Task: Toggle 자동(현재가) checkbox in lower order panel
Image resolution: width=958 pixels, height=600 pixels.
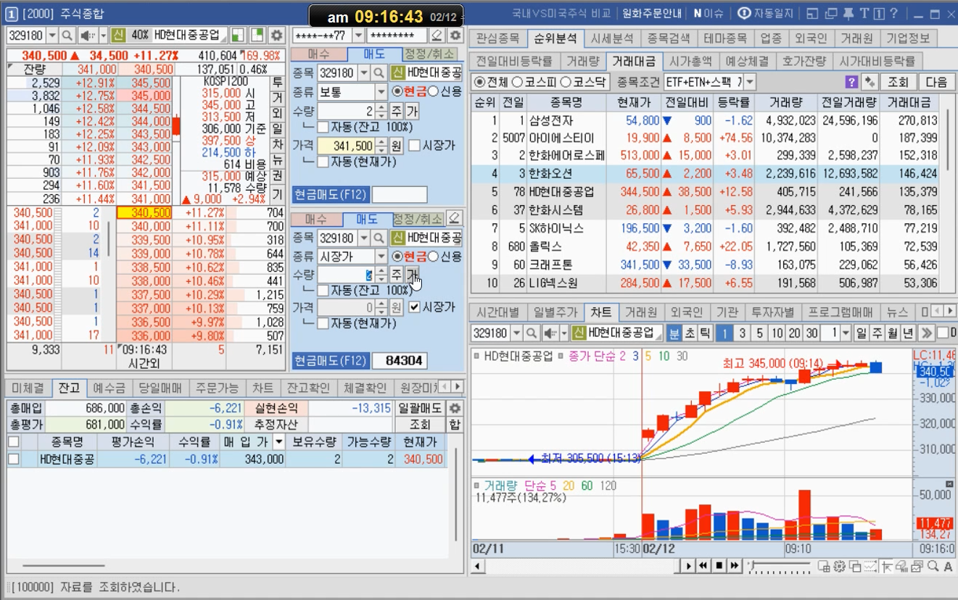Action: click(x=323, y=323)
